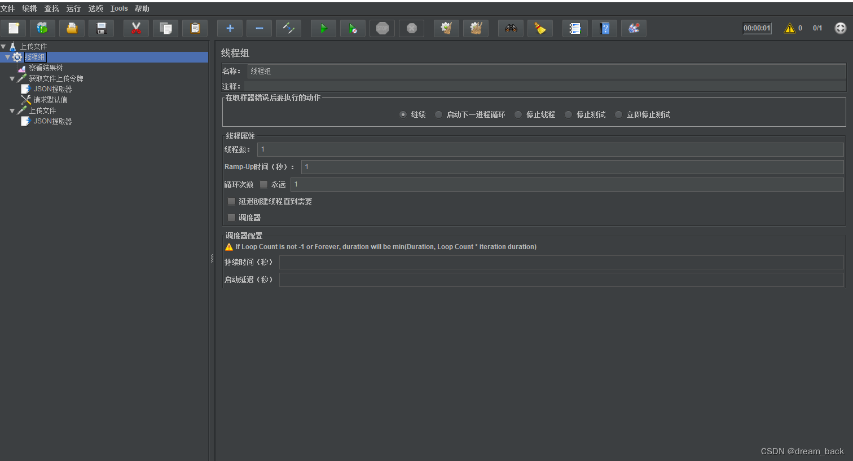The height and width of the screenshot is (461, 853).
Task: Select the last JSON提取器 tree item
Action: pyautogui.click(x=52, y=121)
